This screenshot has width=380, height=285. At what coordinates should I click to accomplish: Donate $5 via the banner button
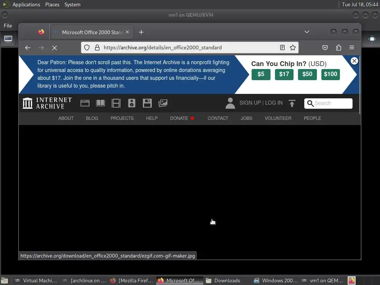point(261,74)
